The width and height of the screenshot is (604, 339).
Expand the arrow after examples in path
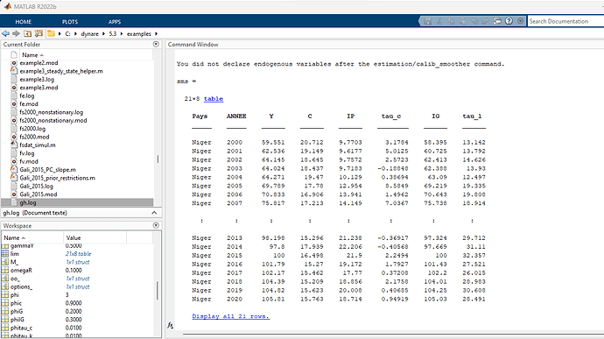pyautogui.click(x=156, y=34)
